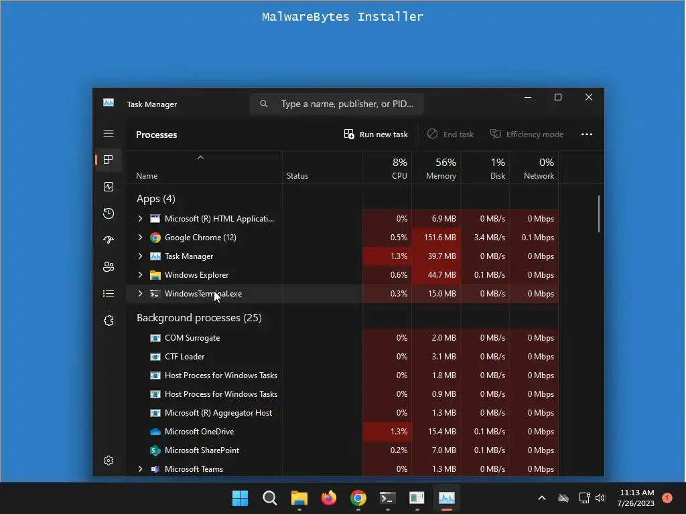Click the Windows Explorer folder icon in list
This screenshot has height=514, width=686.
point(155,275)
